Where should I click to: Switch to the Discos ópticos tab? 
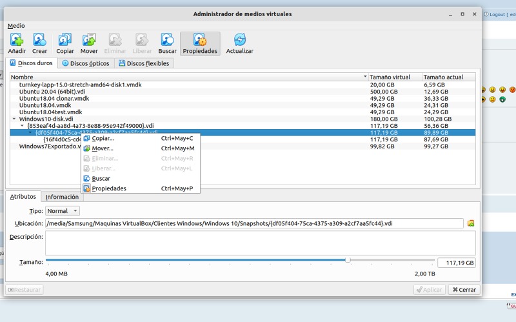86,63
